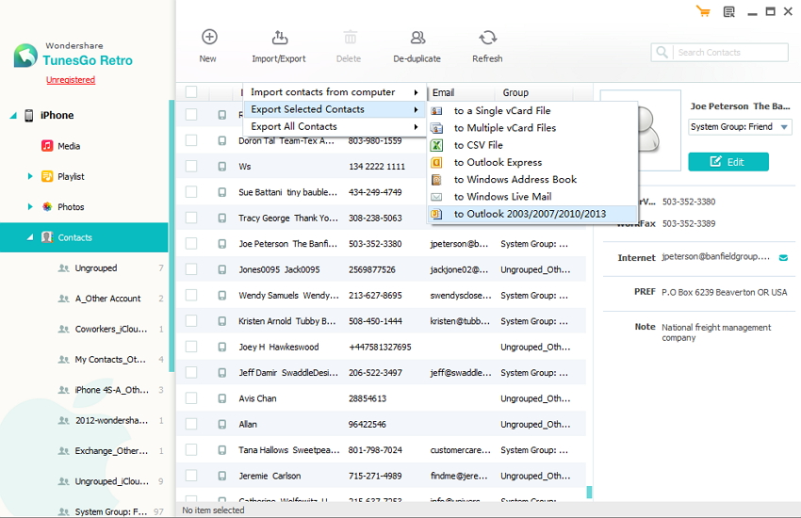Click the Media music icon in sidebar
The image size is (801, 518).
click(x=47, y=146)
